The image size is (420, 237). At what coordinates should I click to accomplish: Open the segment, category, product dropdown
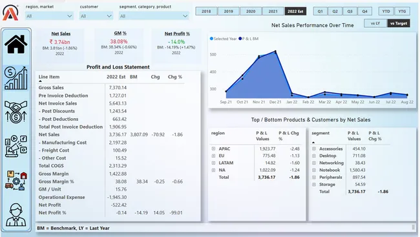pos(154,16)
